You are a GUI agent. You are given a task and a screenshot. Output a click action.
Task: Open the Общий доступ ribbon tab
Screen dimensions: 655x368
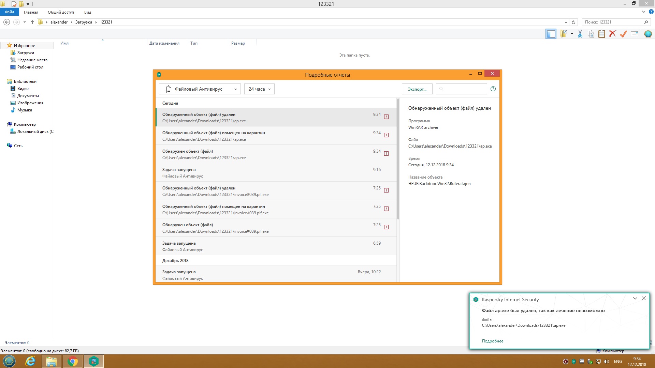(x=61, y=12)
